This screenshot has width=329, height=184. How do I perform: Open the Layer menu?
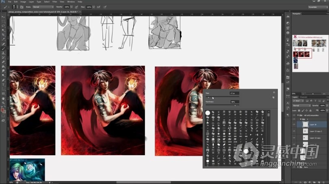click(31, 2)
